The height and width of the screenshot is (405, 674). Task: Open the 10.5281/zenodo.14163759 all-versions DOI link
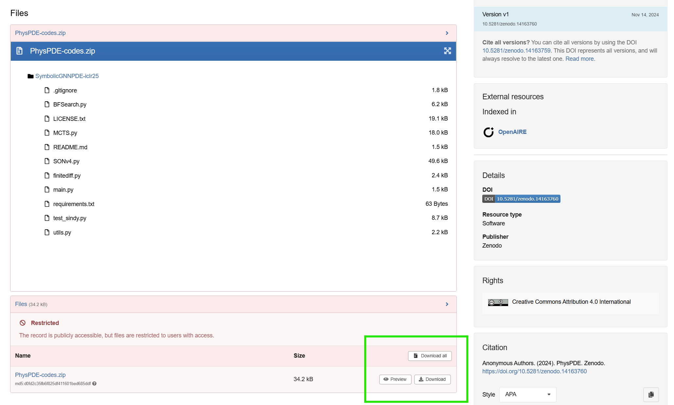pos(516,51)
